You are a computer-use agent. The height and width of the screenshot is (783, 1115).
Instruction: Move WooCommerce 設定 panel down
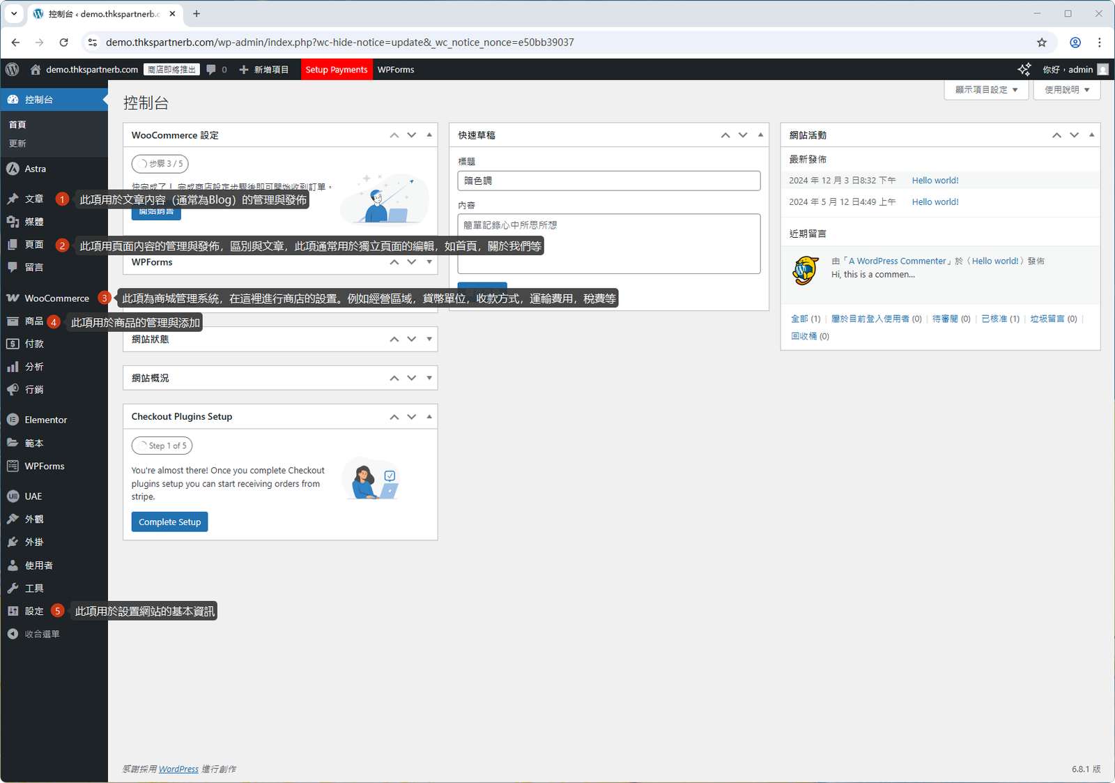click(412, 135)
